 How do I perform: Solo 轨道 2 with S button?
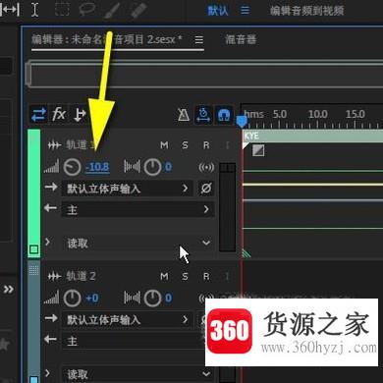[186, 277]
